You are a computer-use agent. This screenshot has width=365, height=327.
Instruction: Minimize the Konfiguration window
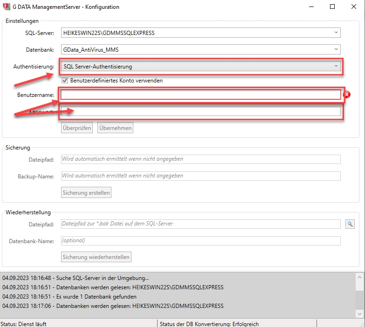tap(311, 7)
